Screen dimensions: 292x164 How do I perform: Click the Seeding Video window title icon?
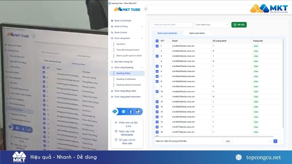110,3
